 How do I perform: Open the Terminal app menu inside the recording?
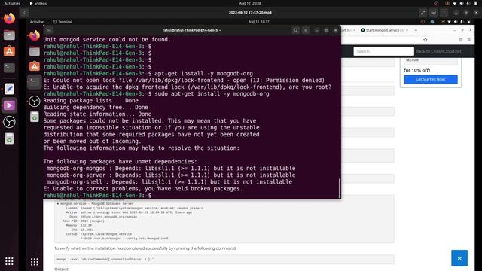click(63, 22)
